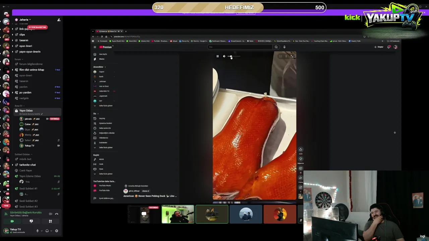Click the YouTube Oluştur create button

pos(379,47)
